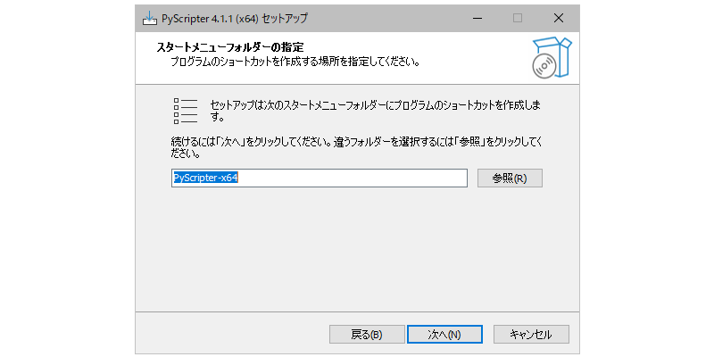
Task: Click the greyed-out maximize button
Action: point(517,18)
